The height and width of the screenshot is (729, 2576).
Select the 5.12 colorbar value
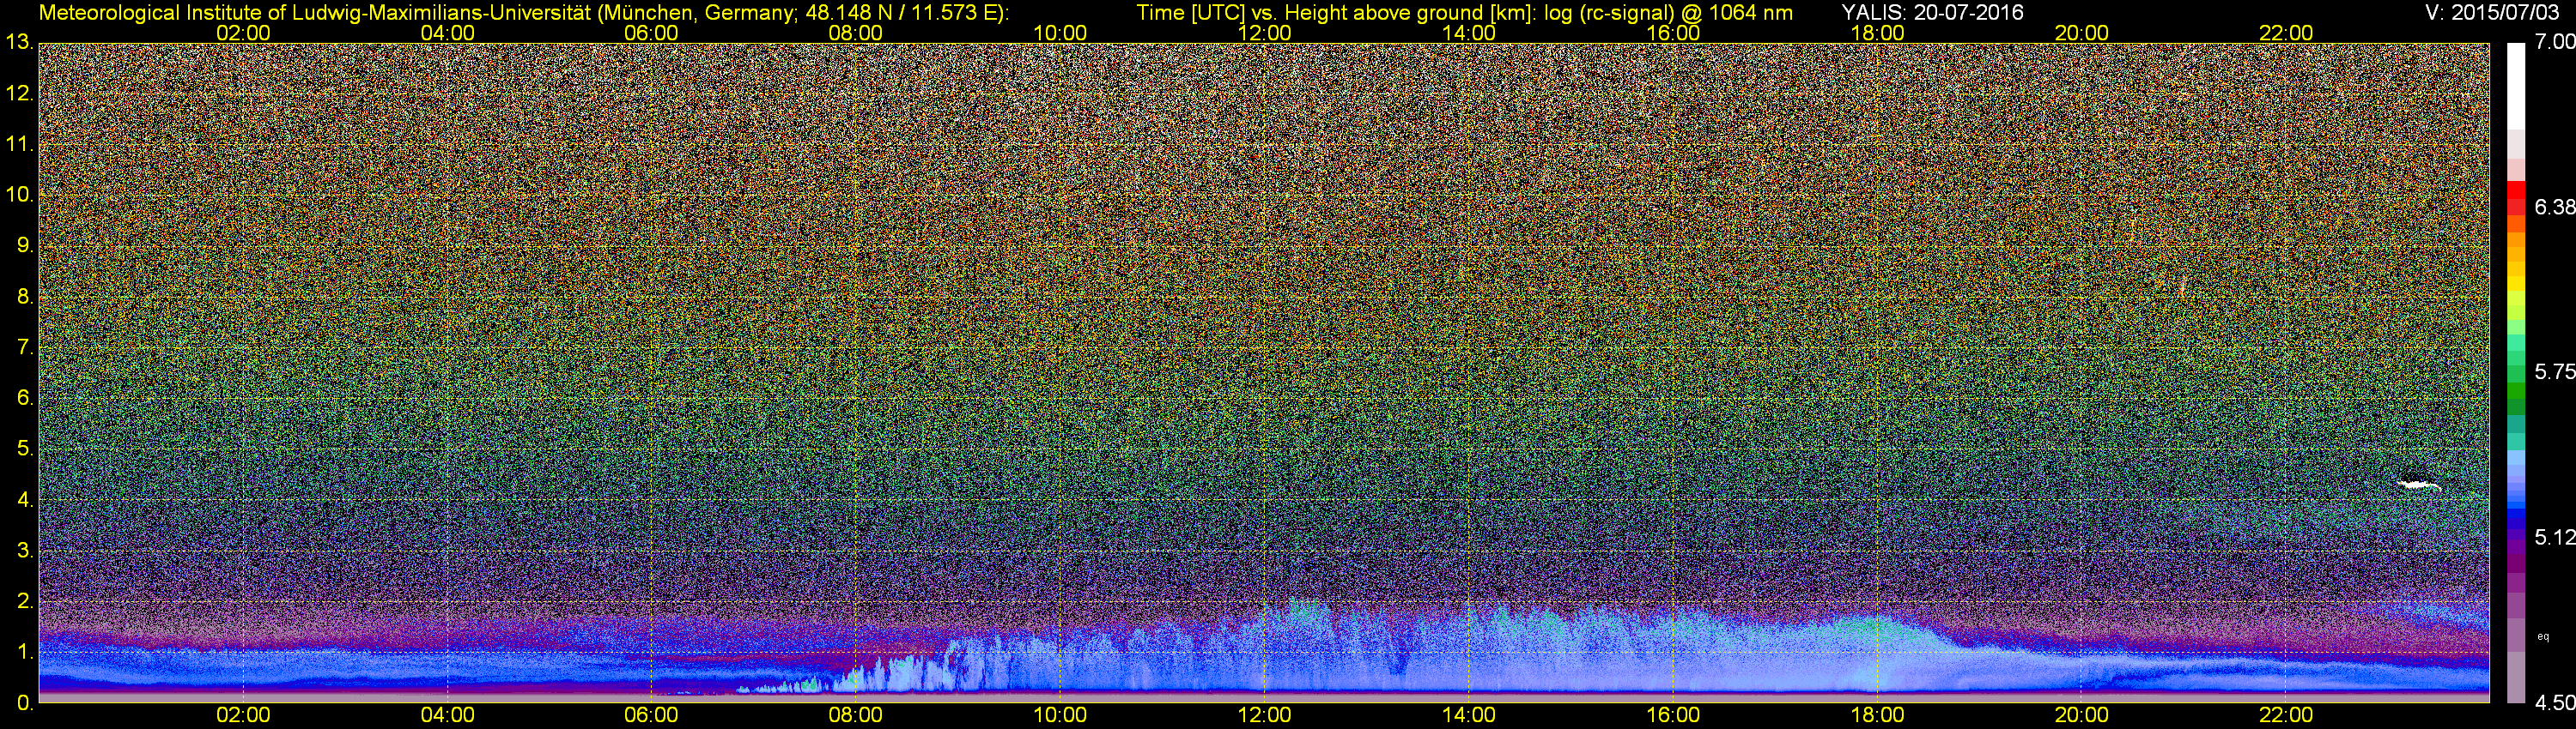coord(2554,537)
